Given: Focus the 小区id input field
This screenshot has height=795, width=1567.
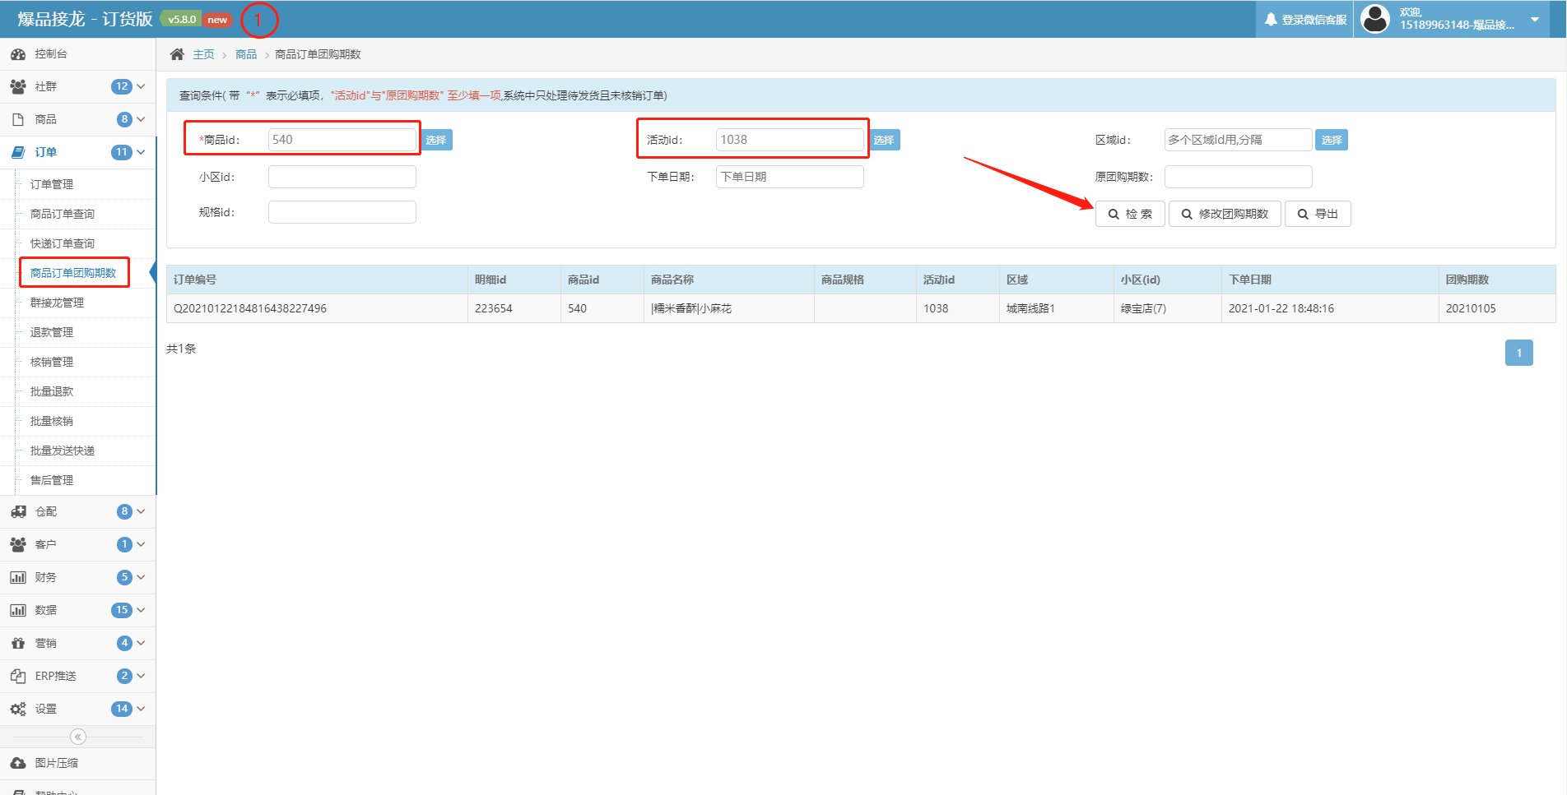Looking at the screenshot, I should coord(342,177).
